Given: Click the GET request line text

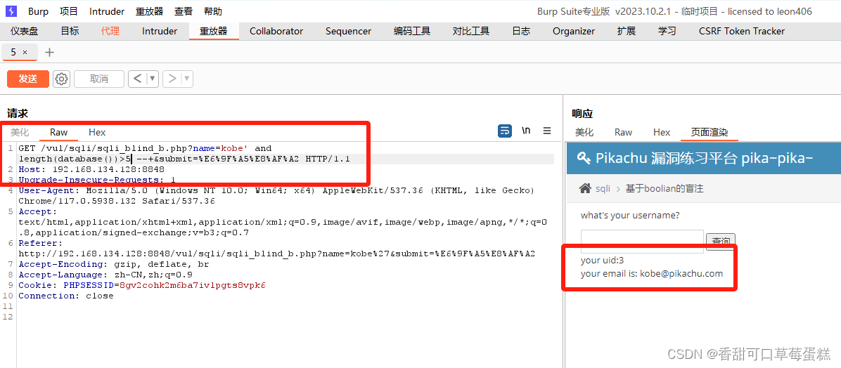Looking at the screenshot, I should 184,153.
